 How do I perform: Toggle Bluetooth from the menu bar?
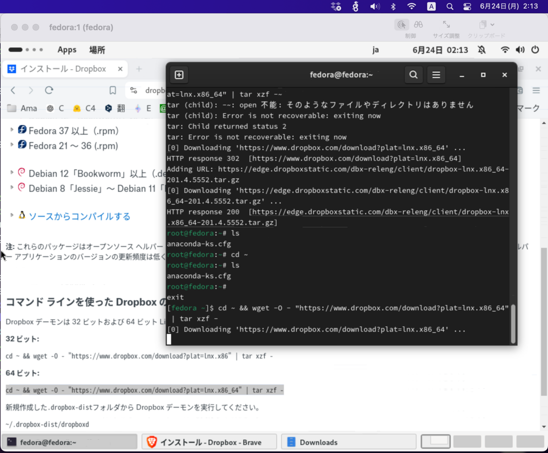tap(394, 6)
